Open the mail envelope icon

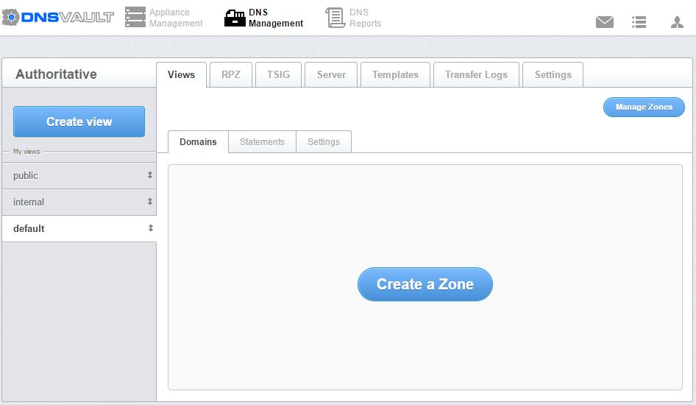point(605,22)
